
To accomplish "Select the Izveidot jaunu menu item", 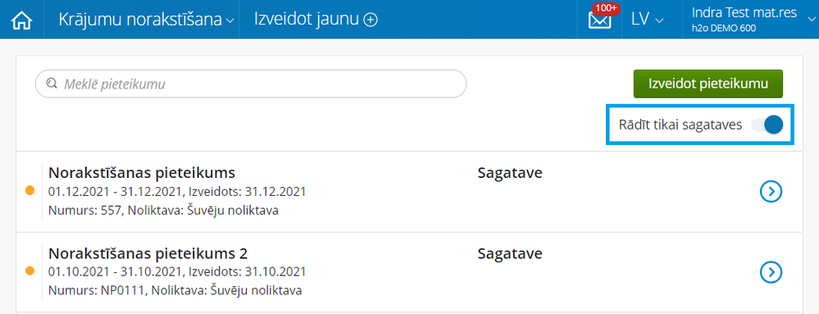I will tap(316, 20).
